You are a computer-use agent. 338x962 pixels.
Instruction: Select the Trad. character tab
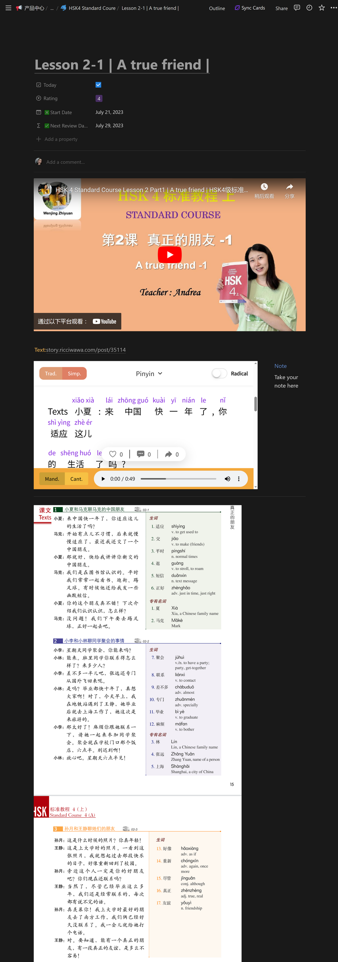51,373
